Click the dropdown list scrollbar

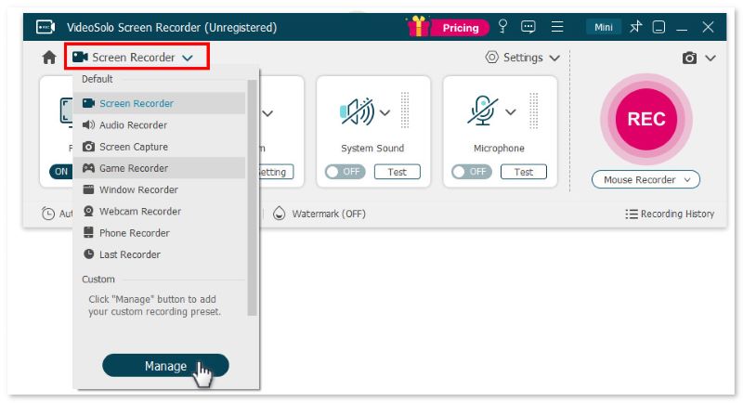(x=252, y=197)
